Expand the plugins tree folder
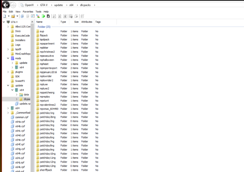 8,72
